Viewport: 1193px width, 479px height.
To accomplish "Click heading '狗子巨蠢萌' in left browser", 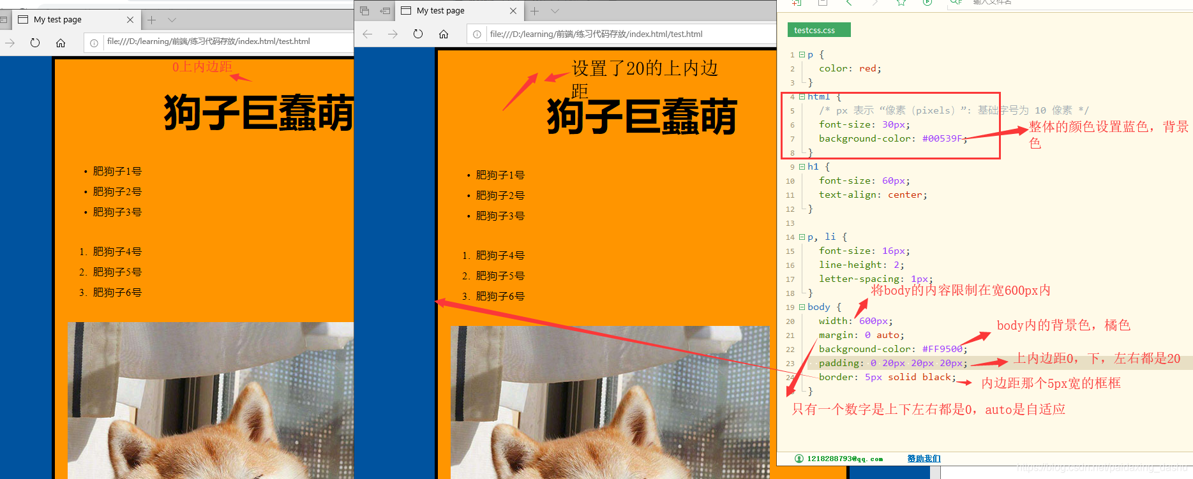I will [259, 113].
